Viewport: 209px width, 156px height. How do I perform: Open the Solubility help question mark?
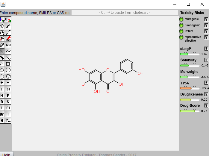[206, 60]
